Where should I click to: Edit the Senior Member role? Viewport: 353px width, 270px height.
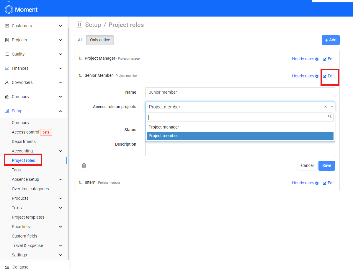click(329, 76)
